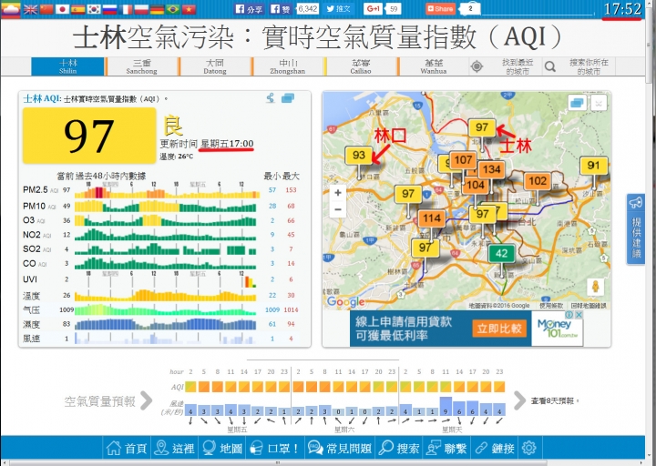
Task: Open 這裡 in the bottom navigation
Action: point(174,448)
